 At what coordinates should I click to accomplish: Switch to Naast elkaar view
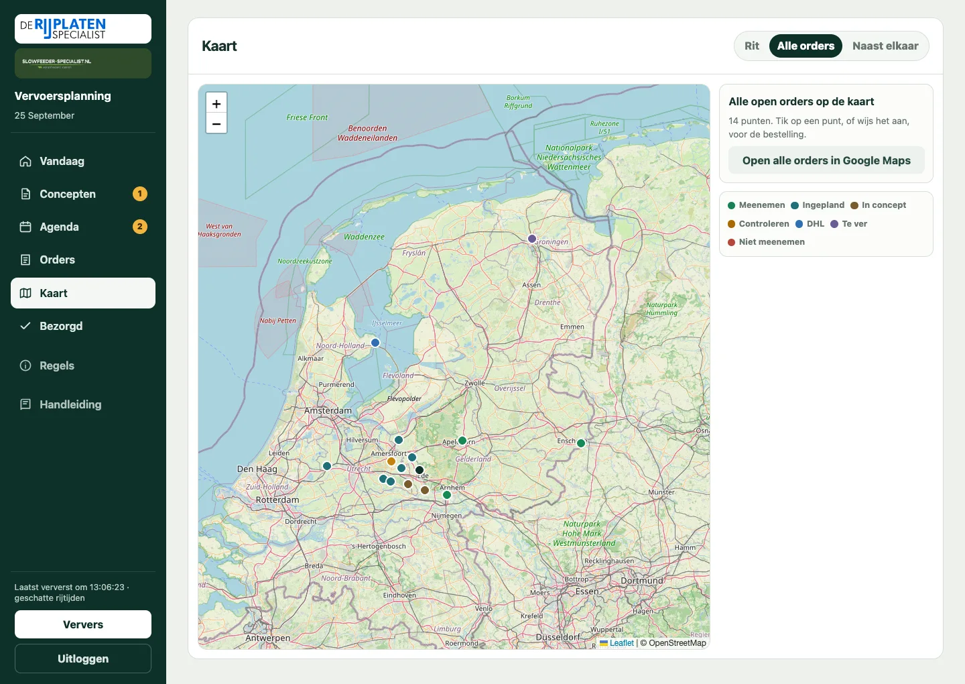click(x=885, y=46)
